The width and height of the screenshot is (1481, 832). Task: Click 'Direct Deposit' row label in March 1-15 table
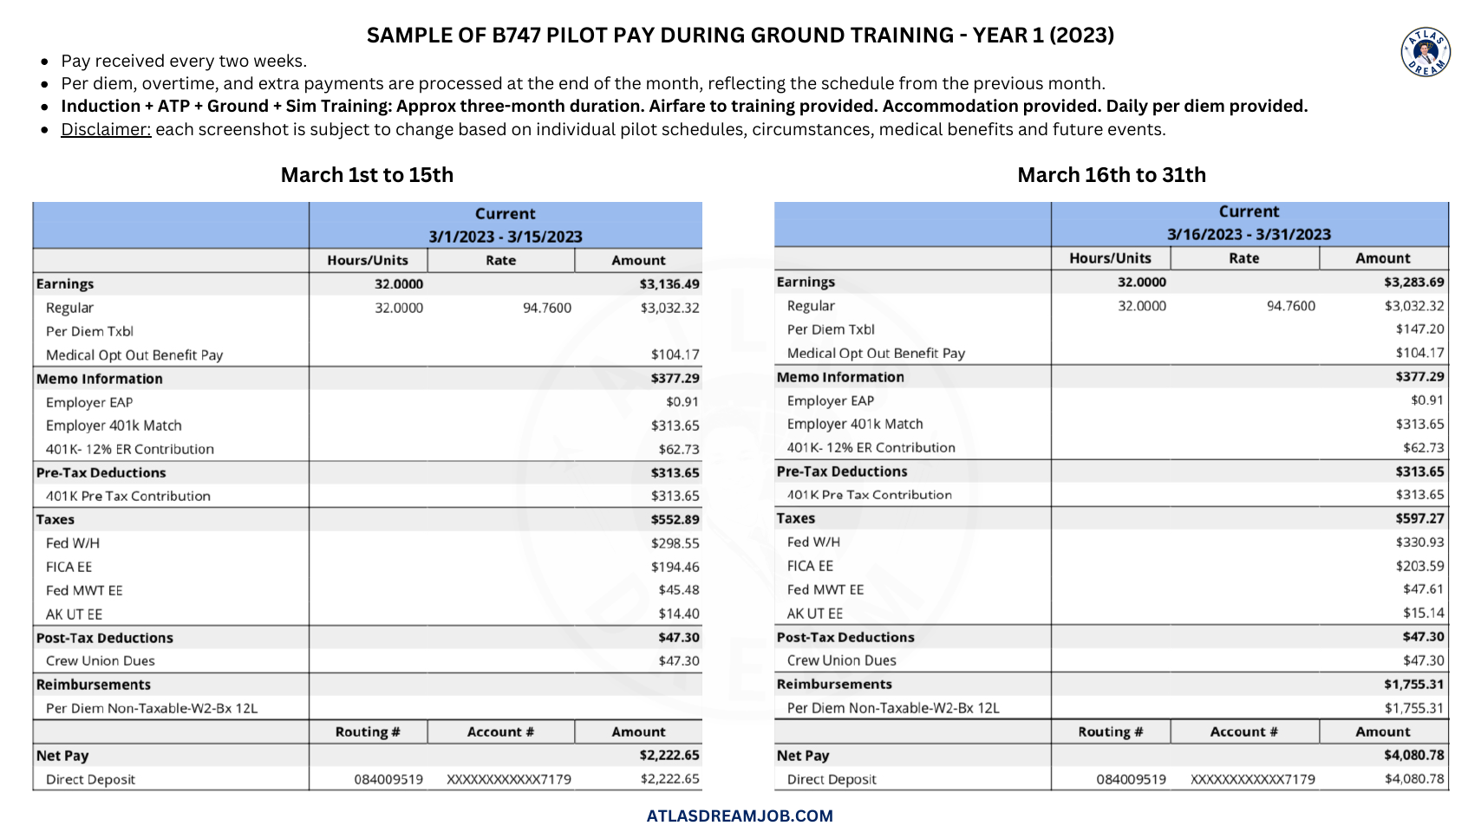point(90,779)
